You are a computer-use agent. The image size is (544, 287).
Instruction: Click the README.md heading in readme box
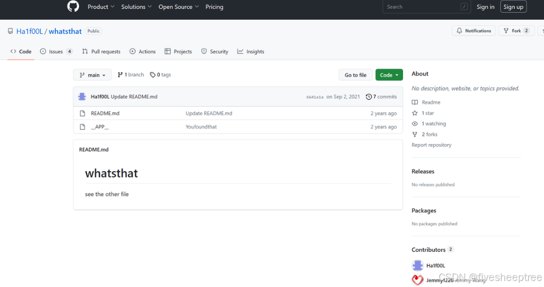(94, 149)
